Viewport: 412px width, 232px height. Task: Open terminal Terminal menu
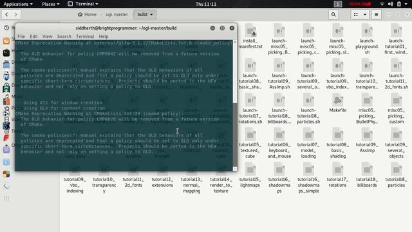click(x=85, y=36)
